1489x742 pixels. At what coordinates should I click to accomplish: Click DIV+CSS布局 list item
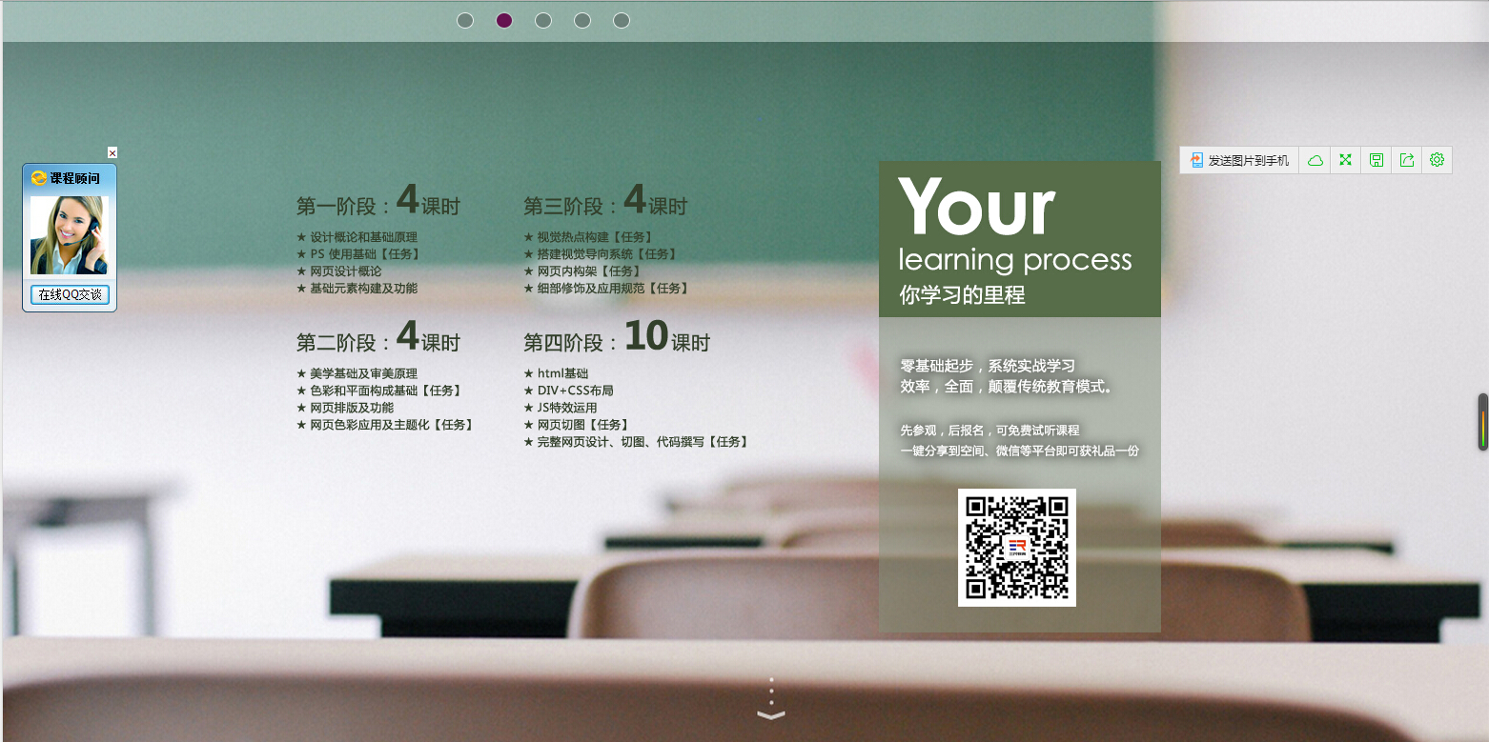pos(569,391)
